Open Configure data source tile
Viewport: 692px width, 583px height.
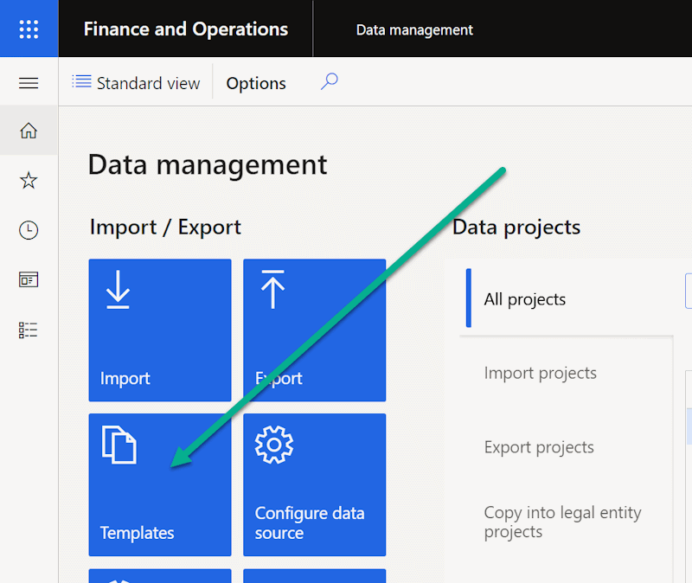pos(315,484)
